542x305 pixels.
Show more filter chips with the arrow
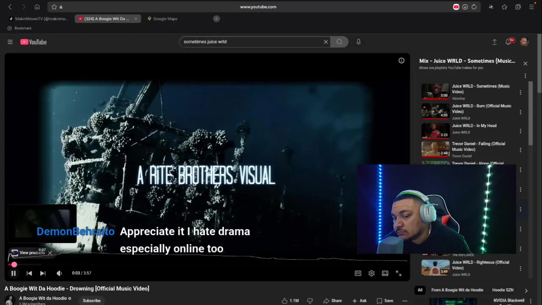[x=526, y=291]
